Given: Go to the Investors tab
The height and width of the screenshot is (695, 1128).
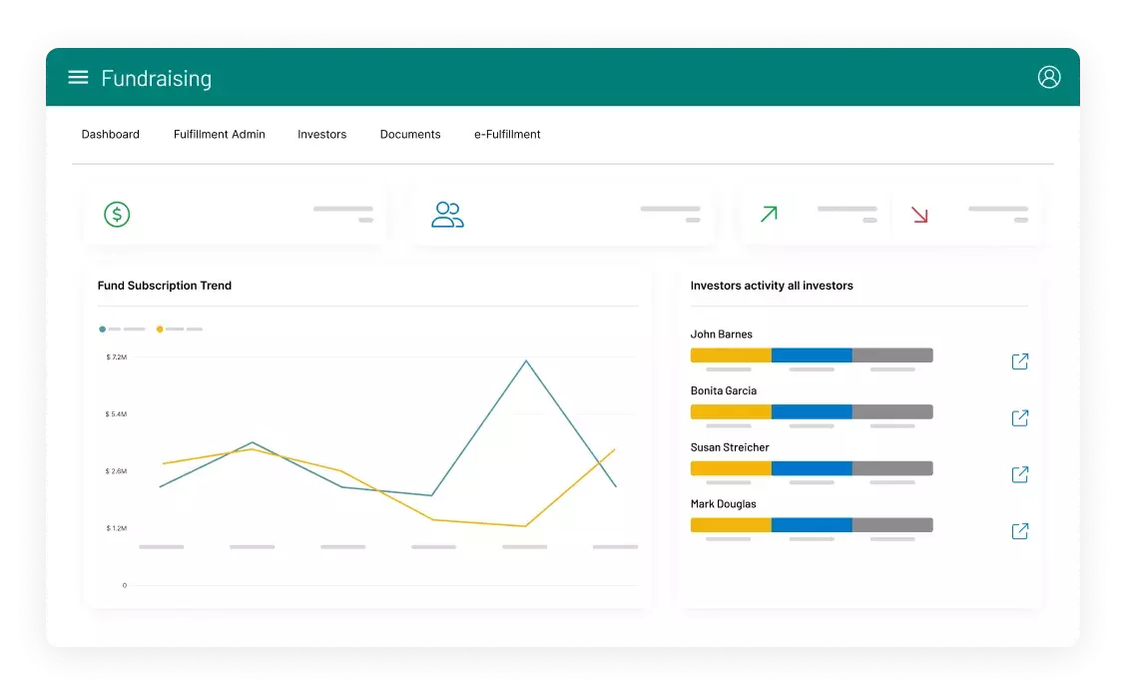Looking at the screenshot, I should (321, 135).
